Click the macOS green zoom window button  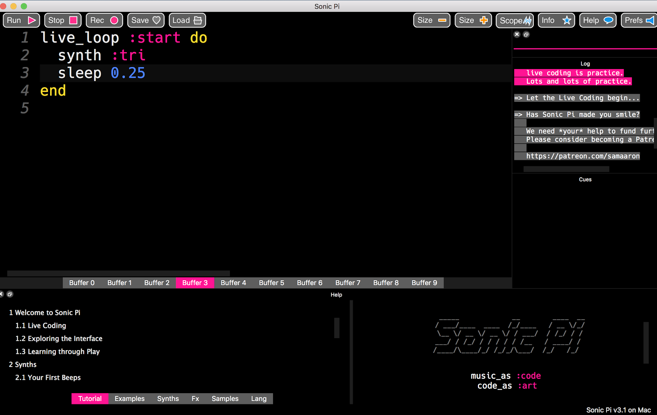click(24, 6)
